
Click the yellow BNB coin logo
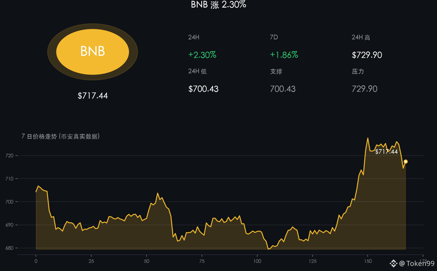(93, 52)
